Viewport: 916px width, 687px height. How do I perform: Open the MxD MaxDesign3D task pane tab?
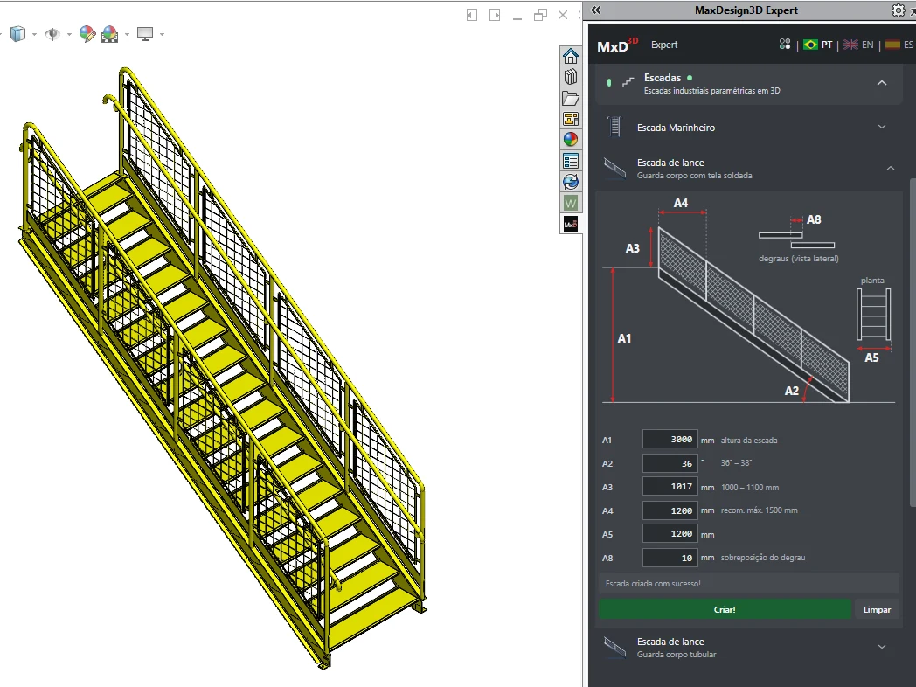click(x=571, y=224)
